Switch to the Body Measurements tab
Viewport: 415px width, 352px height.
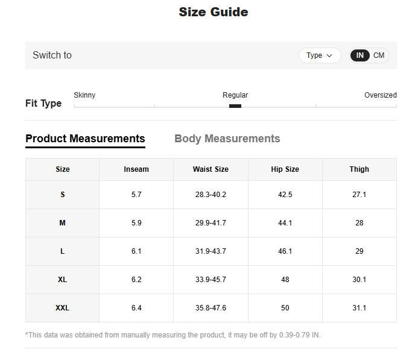(x=227, y=139)
